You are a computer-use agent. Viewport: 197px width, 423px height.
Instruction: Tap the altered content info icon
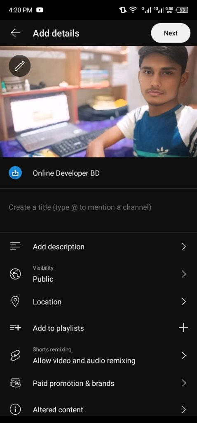(x=15, y=409)
